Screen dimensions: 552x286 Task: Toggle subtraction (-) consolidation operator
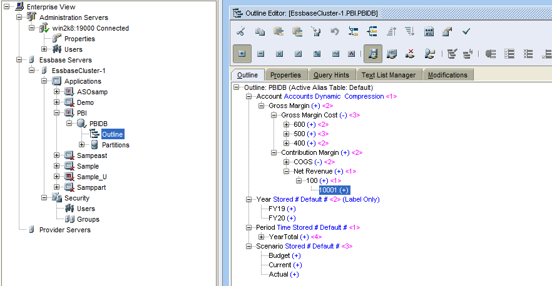pos(260,54)
